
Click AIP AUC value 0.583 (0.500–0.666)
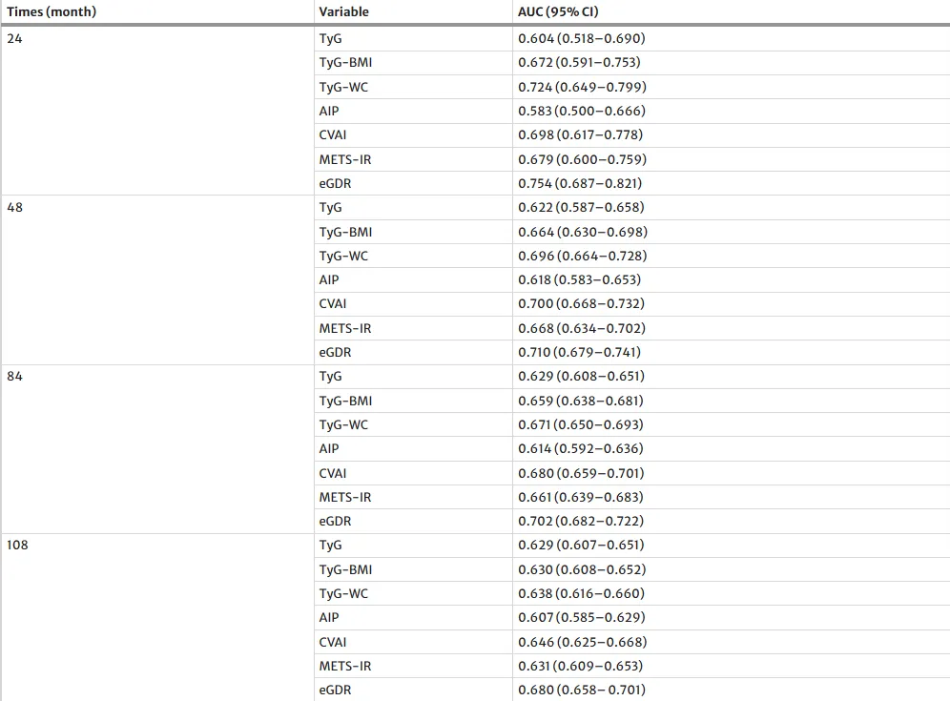[x=582, y=111]
